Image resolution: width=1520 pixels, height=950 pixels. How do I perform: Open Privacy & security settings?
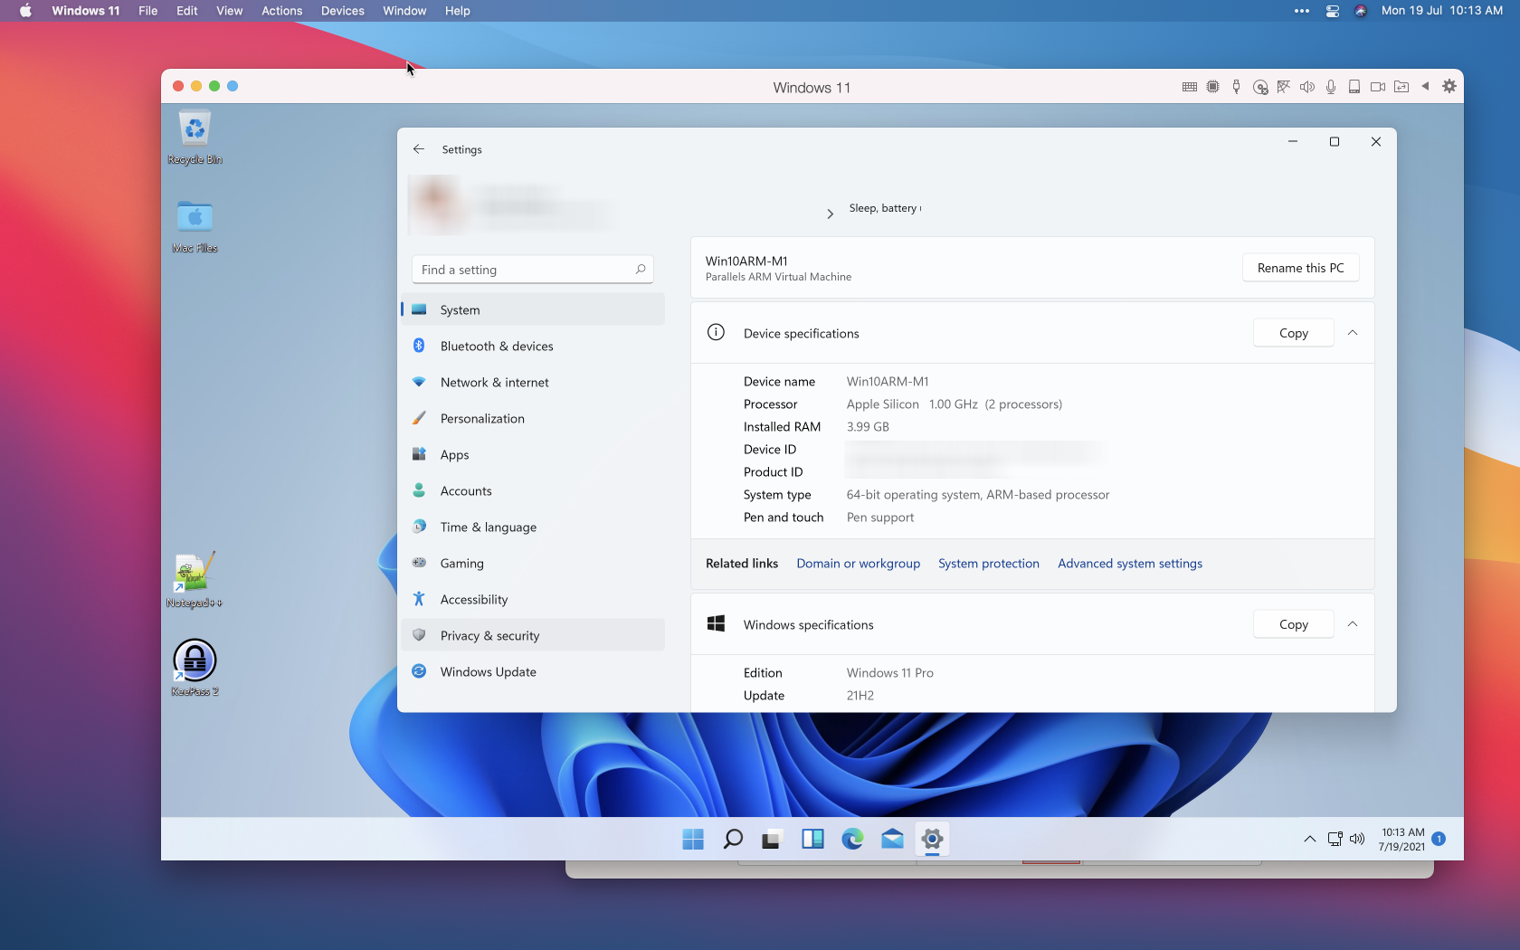[x=532, y=635]
